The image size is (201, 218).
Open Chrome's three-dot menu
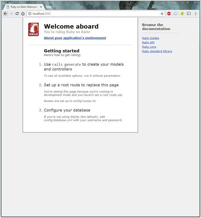click(196, 13)
